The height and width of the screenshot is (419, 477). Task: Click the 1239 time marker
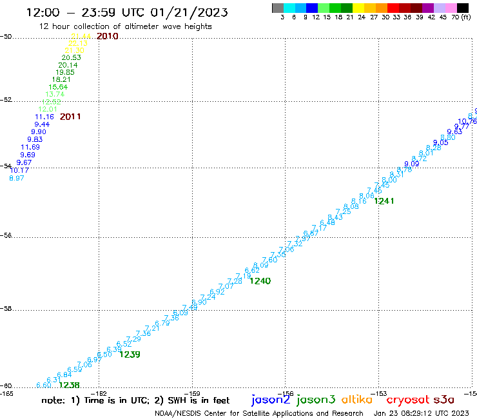tap(130, 355)
